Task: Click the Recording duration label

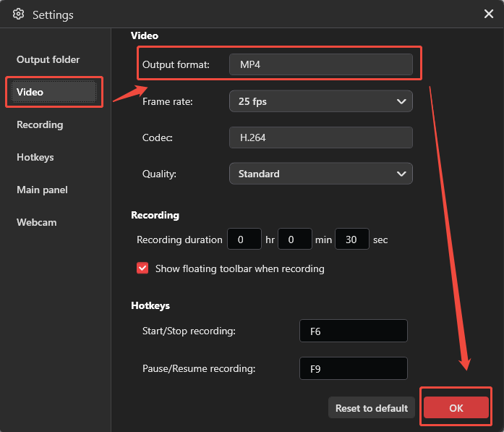Action: click(x=179, y=240)
